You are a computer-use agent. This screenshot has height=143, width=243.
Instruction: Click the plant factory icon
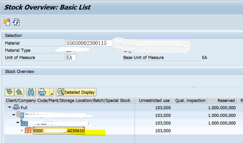point(24,123)
